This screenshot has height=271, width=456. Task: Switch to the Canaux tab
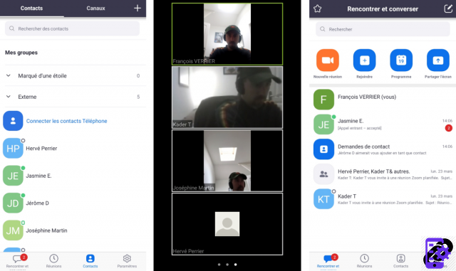coord(95,8)
